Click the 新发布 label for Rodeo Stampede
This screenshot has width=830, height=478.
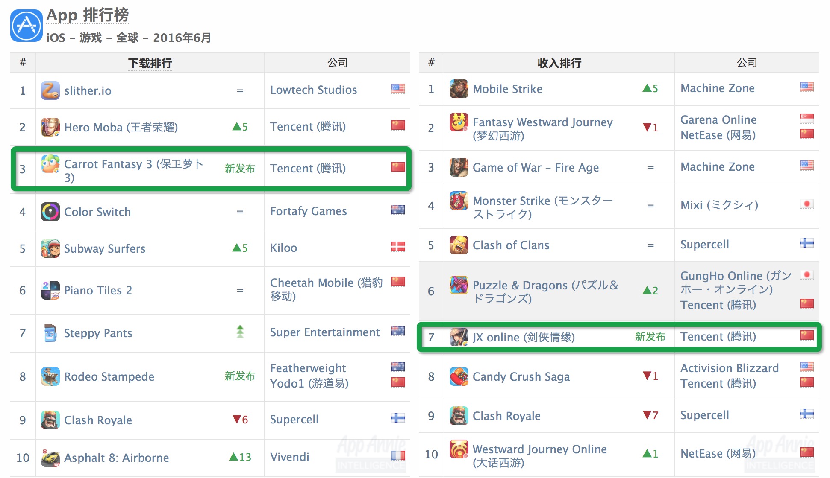pos(240,376)
